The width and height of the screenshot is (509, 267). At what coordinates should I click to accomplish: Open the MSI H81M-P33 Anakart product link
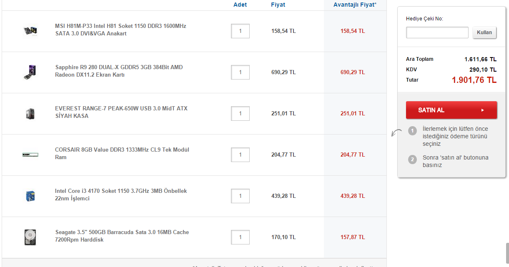(x=120, y=30)
